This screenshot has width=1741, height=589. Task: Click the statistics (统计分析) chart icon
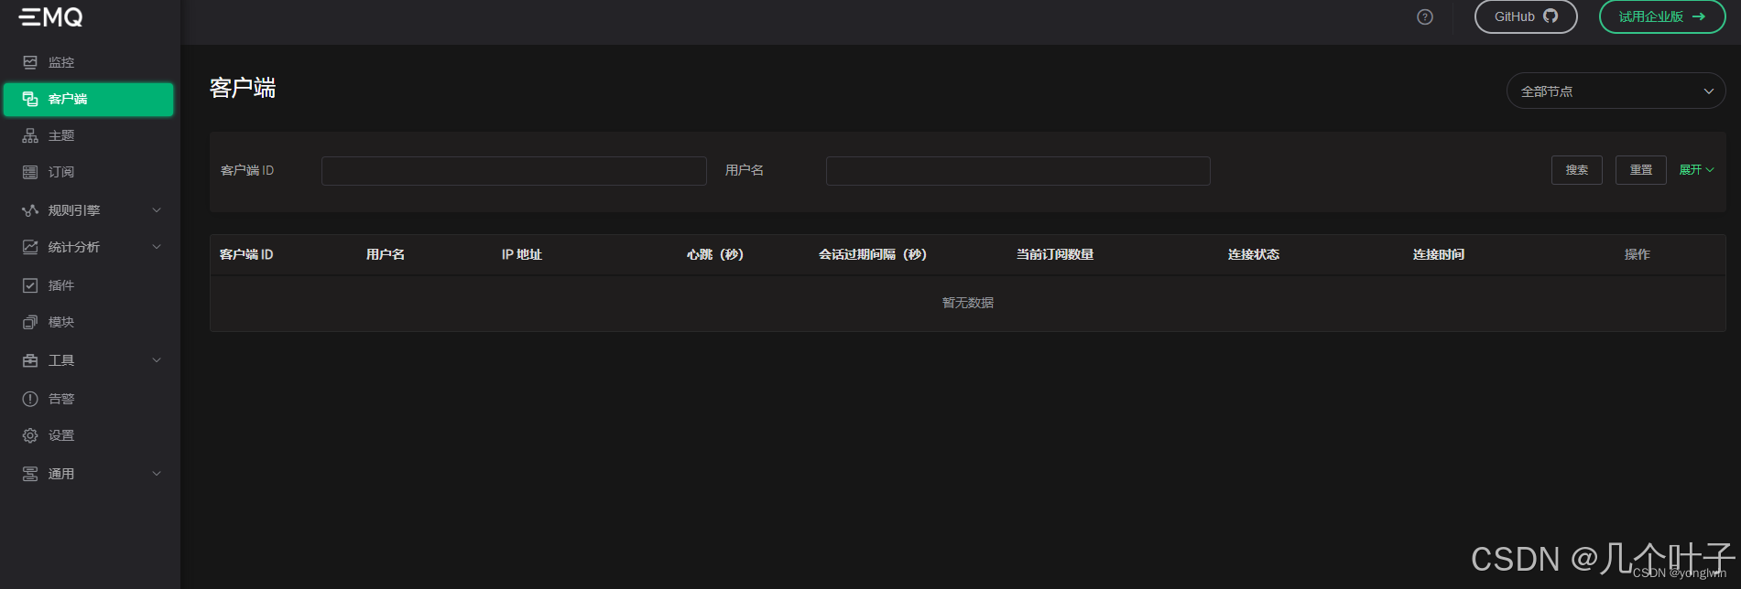coord(30,247)
